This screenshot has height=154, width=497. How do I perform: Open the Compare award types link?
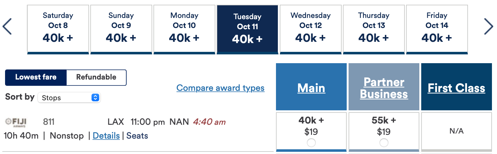(x=220, y=88)
